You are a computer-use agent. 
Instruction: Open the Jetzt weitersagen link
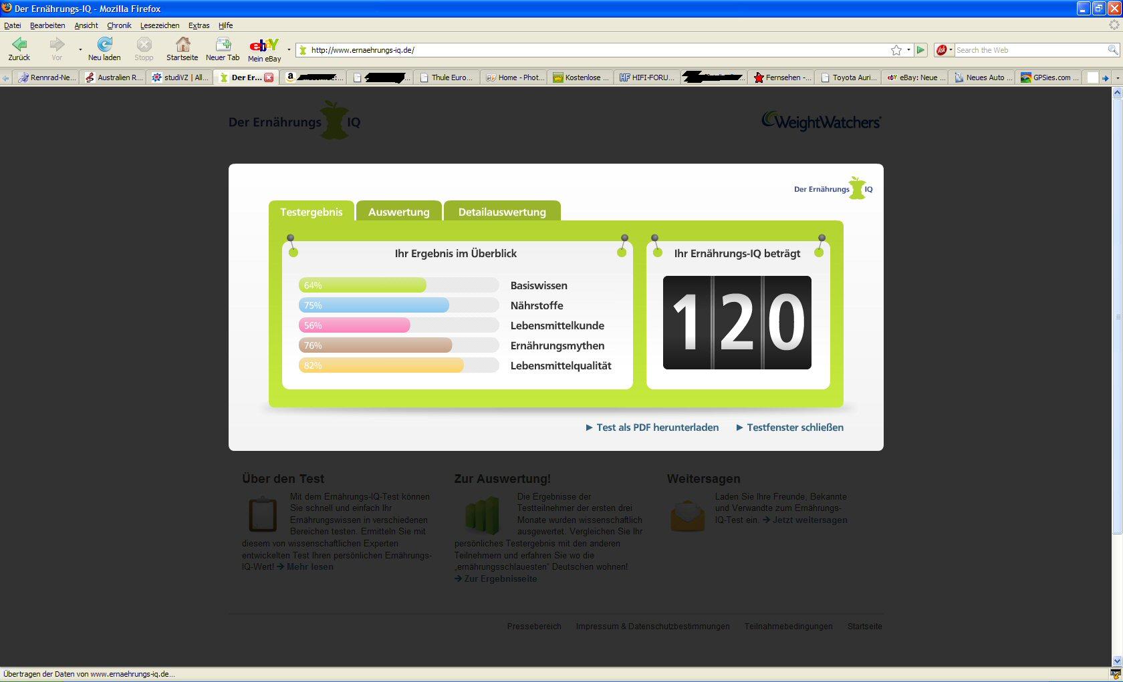[x=809, y=520]
